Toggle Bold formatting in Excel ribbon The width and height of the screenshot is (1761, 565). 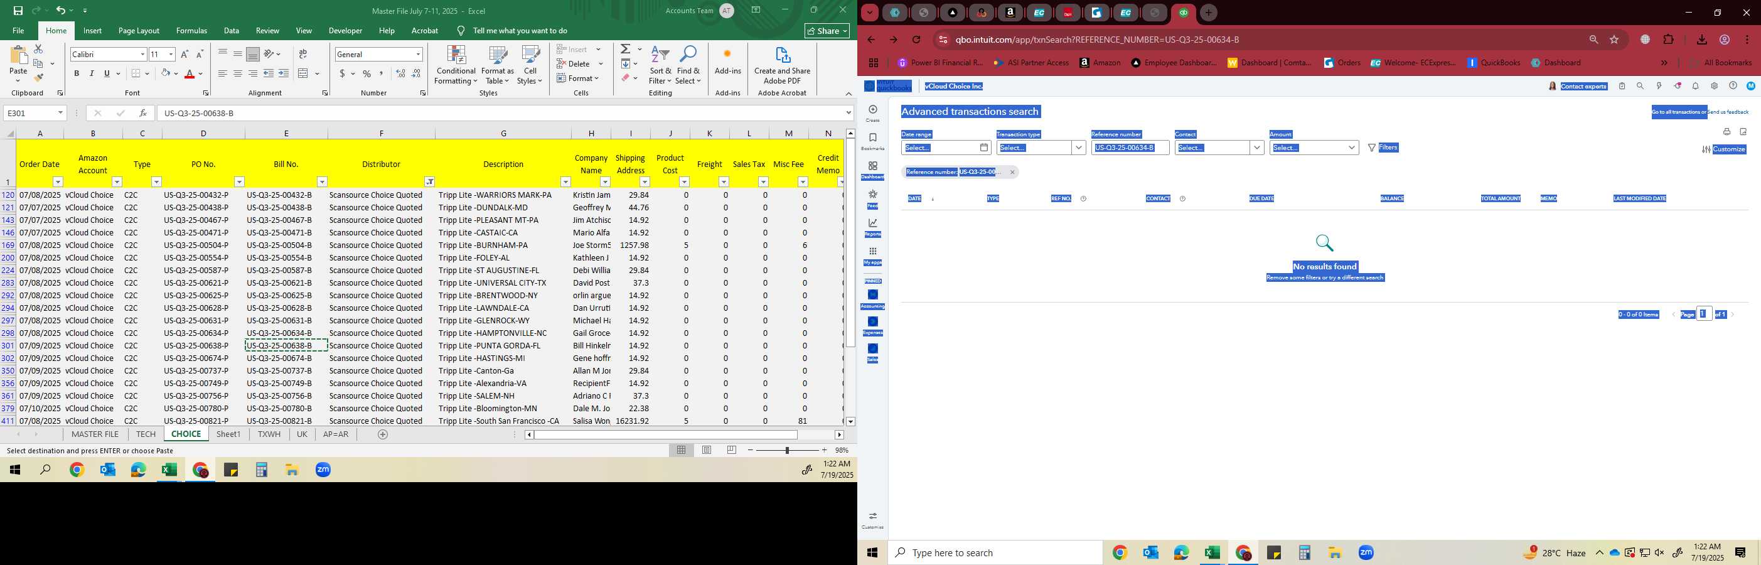77,73
